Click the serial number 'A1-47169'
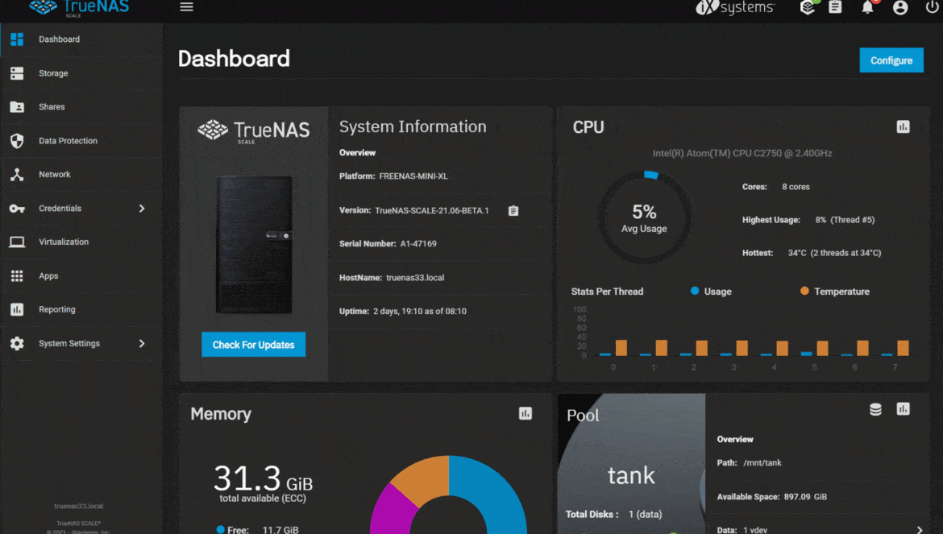 click(x=418, y=244)
